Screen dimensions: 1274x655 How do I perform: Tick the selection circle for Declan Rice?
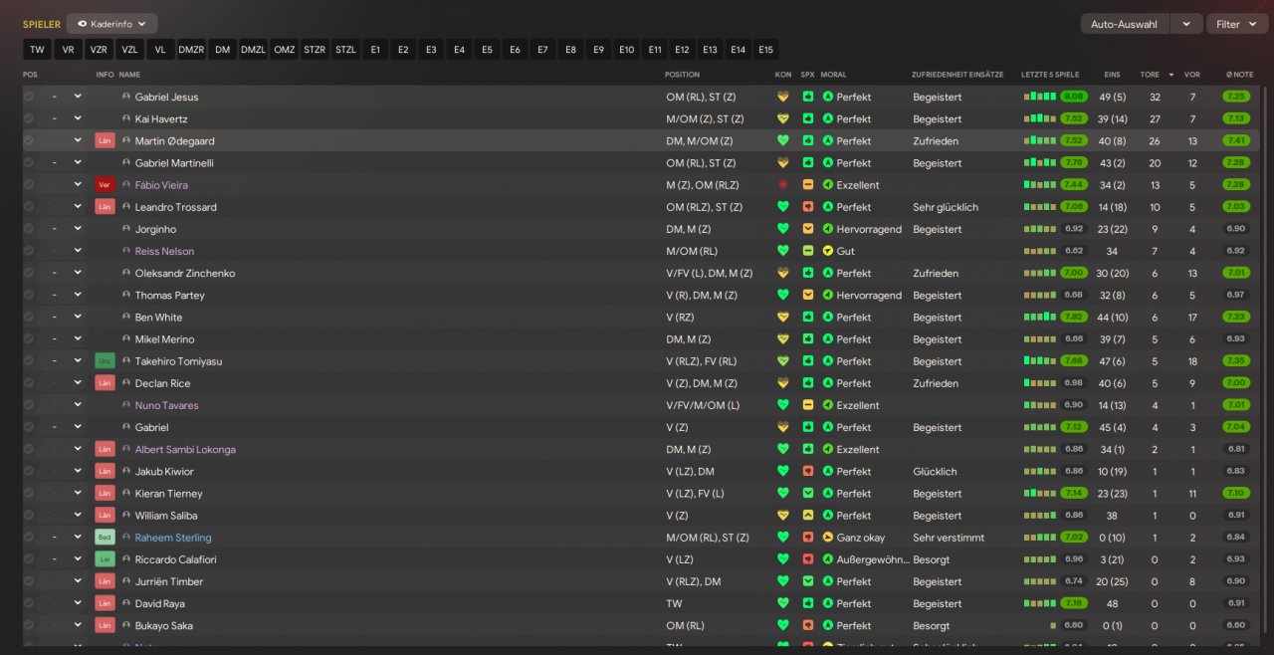point(29,383)
